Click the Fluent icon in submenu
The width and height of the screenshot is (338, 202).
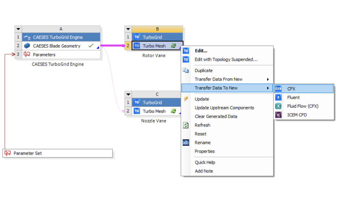pyautogui.click(x=278, y=98)
